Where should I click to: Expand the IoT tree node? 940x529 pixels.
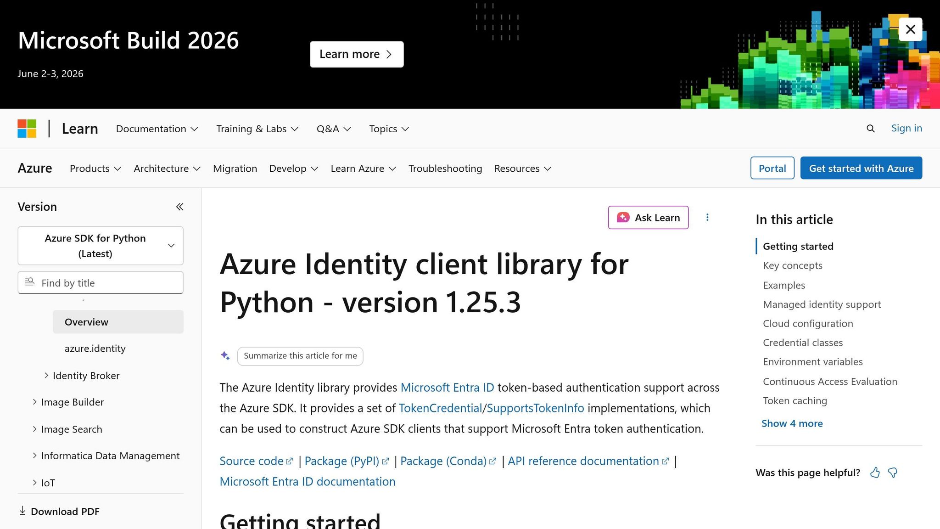point(34,483)
